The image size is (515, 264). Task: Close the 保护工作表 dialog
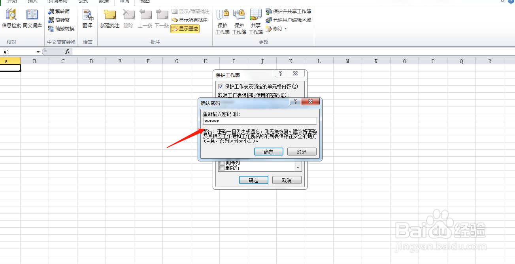tap(295, 73)
